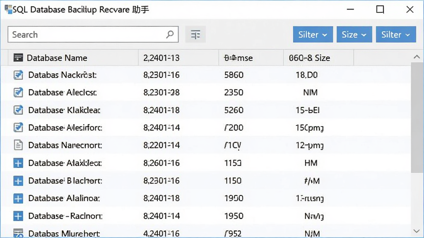Open the first Silter dropdown

click(313, 34)
